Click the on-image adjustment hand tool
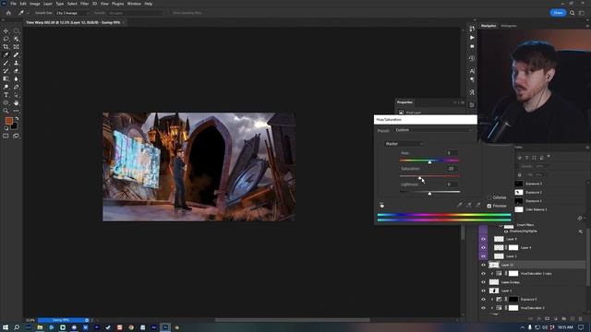Screen dimensions: 591x332 (381, 205)
